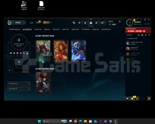Screen dimensions: 155x124
Task: Open the Aktif Cezalar penalties banner
Action: coord(138,30)
